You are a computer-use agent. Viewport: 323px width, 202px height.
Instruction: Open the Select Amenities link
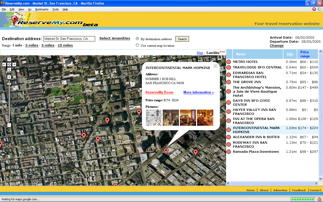click(115, 38)
